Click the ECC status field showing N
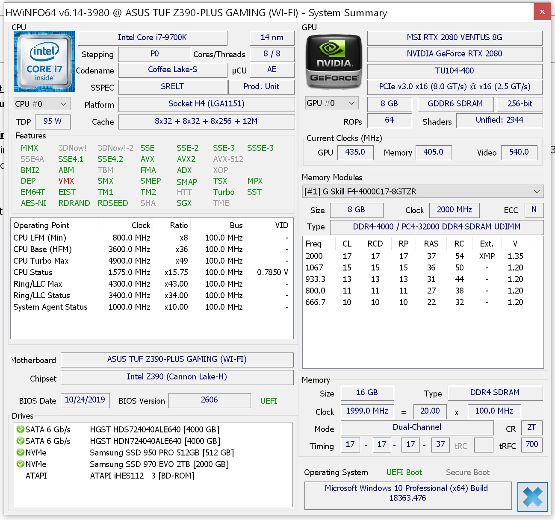The image size is (555, 520). pos(534,210)
